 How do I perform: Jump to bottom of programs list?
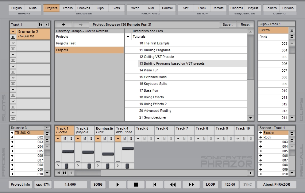[47, 140]
